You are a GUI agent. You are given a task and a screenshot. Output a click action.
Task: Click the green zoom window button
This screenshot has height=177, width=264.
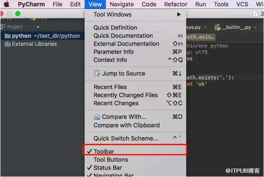[18, 14]
